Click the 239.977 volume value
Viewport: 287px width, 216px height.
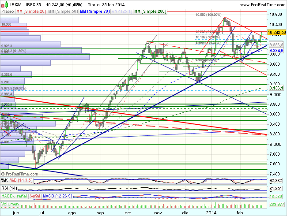(x=276, y=204)
